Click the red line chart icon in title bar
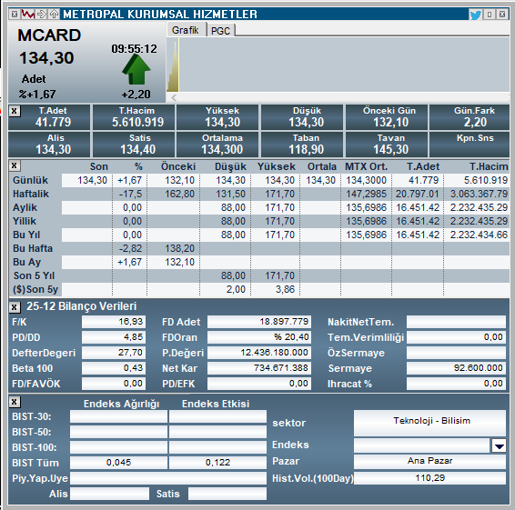Viewport: 515px width, 510px height. coord(28,15)
